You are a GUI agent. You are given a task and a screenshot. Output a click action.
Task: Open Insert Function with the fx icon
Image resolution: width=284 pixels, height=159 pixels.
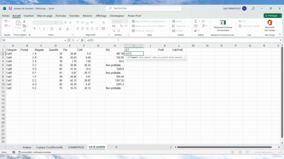(x=82, y=40)
